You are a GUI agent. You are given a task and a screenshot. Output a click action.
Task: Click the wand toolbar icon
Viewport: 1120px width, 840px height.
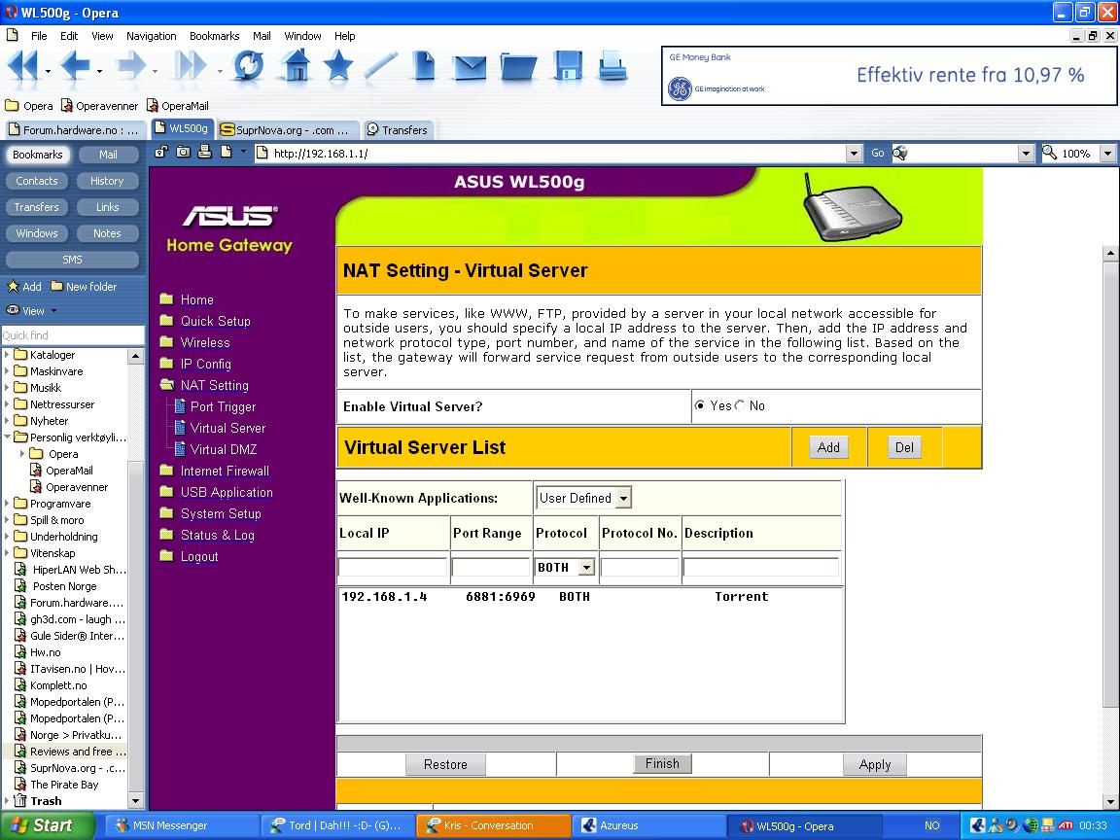381,66
